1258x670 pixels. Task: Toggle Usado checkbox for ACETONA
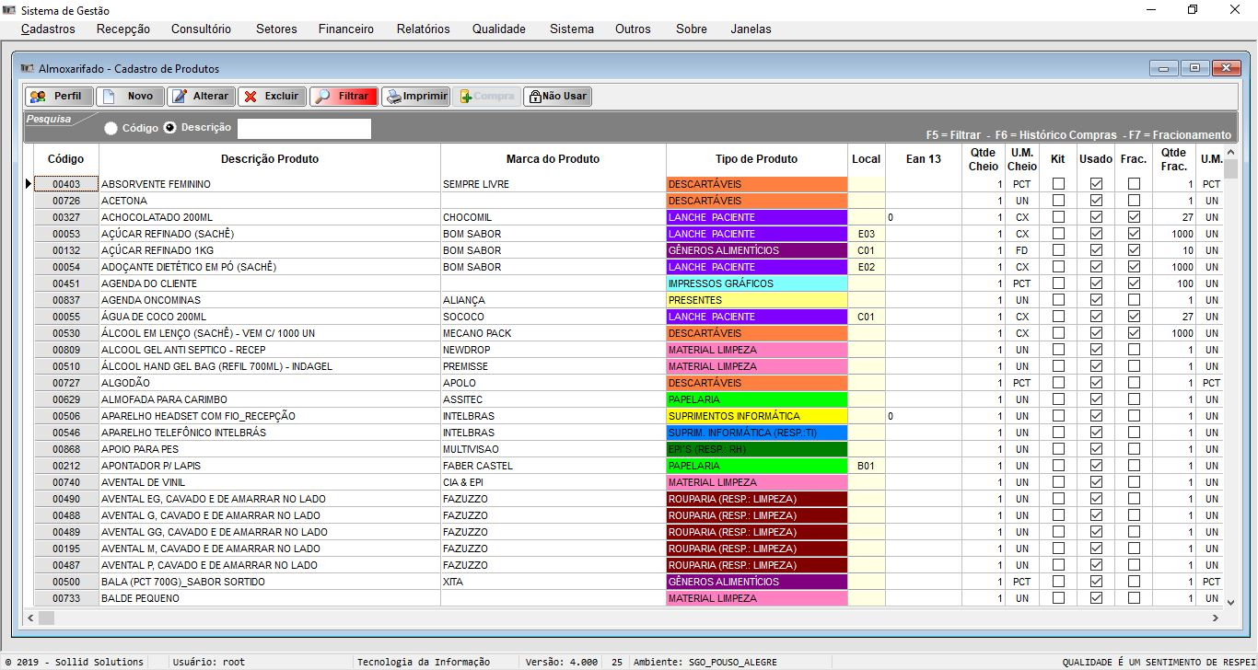pos(1096,201)
